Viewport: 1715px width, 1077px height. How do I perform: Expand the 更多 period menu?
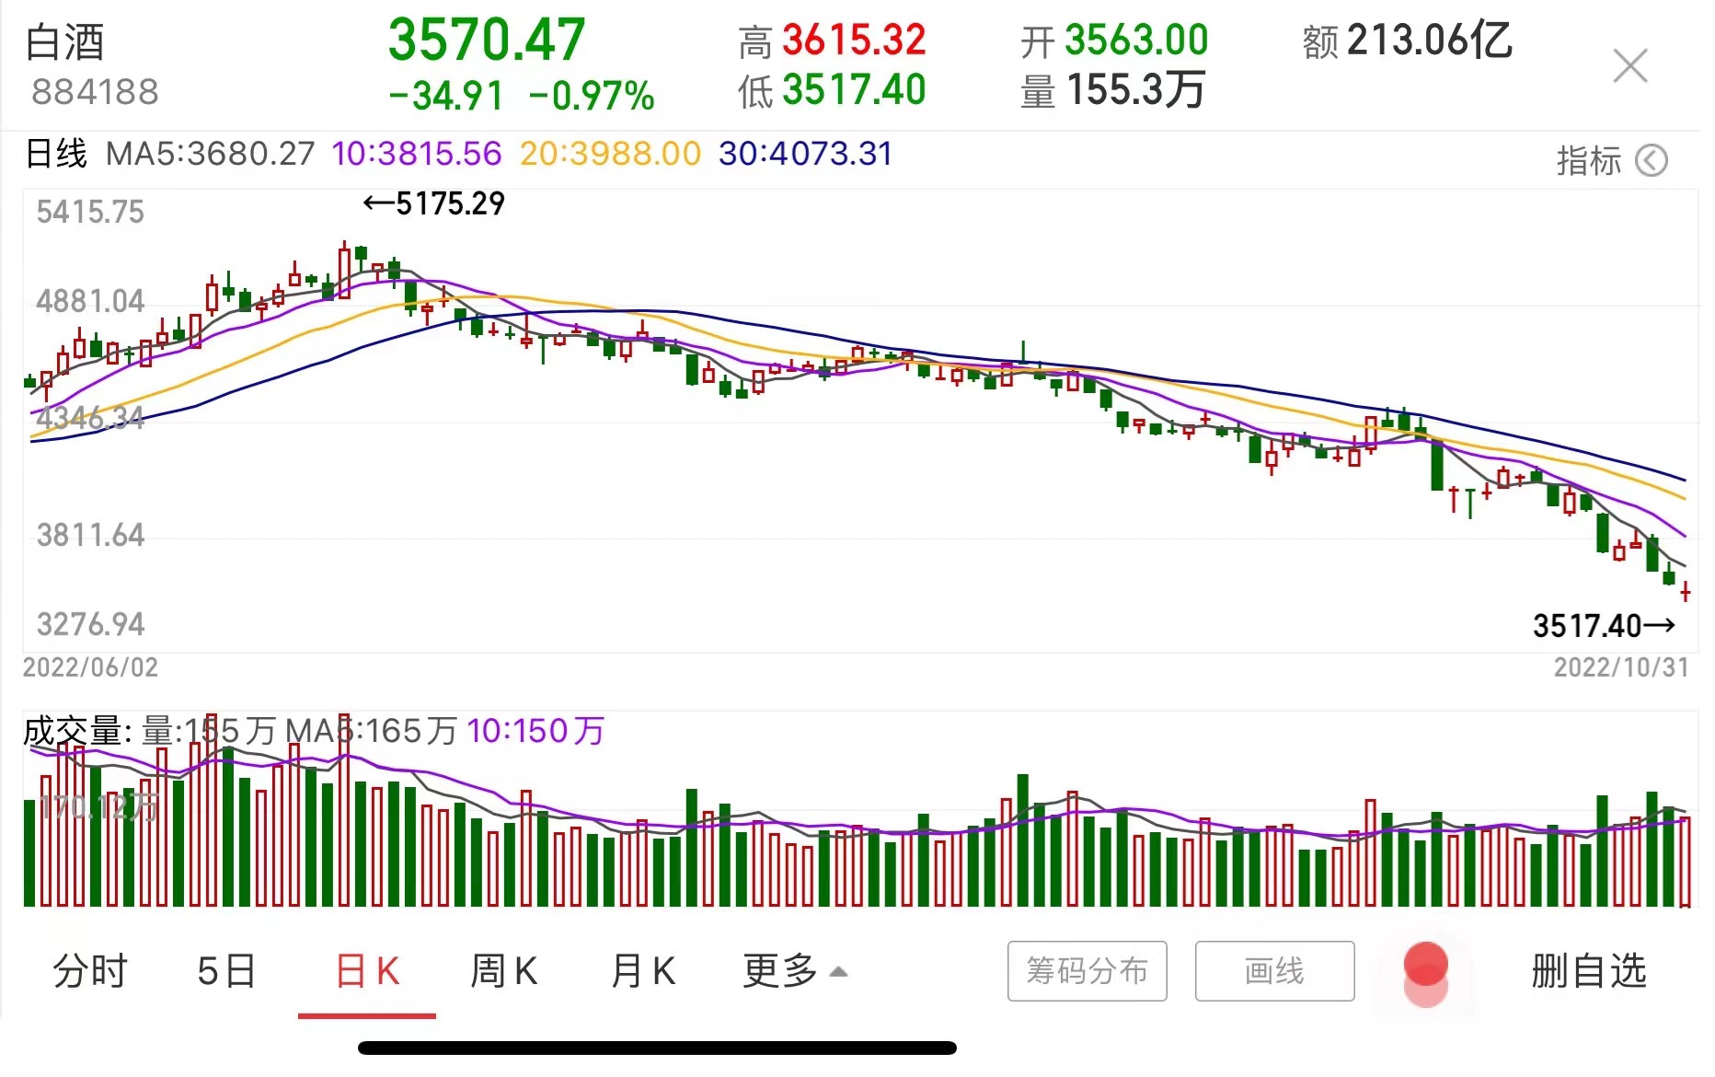(794, 971)
